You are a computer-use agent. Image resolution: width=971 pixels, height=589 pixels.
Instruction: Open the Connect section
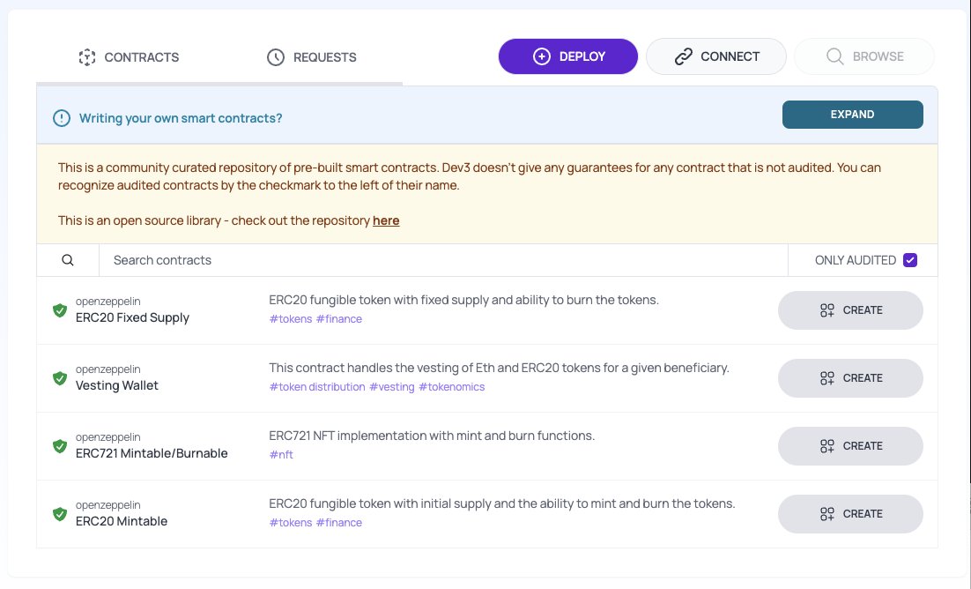point(715,56)
